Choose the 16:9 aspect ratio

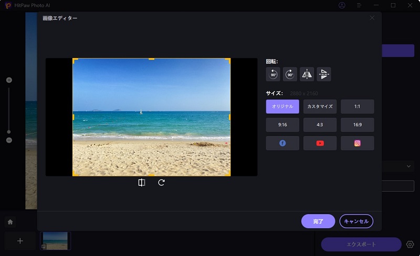tap(358, 125)
